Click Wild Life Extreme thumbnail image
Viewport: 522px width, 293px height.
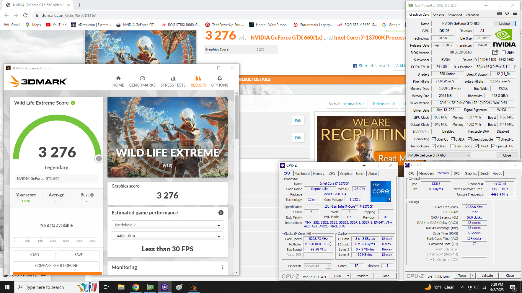[167, 137]
